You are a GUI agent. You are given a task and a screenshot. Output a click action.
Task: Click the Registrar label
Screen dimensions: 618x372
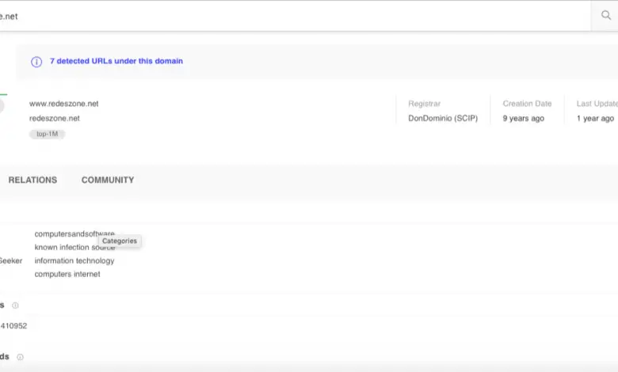424,104
